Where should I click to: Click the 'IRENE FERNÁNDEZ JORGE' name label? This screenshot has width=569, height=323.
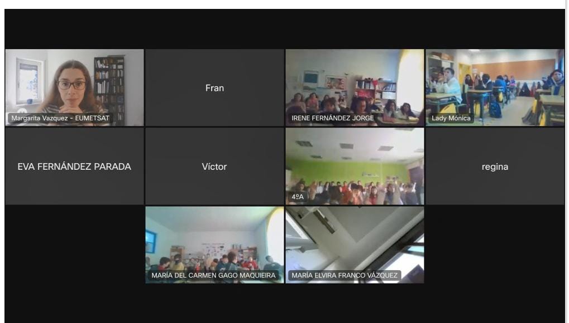(x=332, y=118)
